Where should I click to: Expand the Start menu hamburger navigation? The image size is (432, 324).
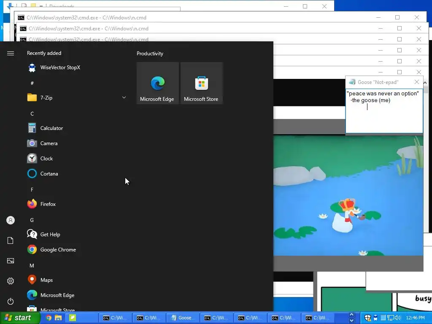tap(11, 53)
